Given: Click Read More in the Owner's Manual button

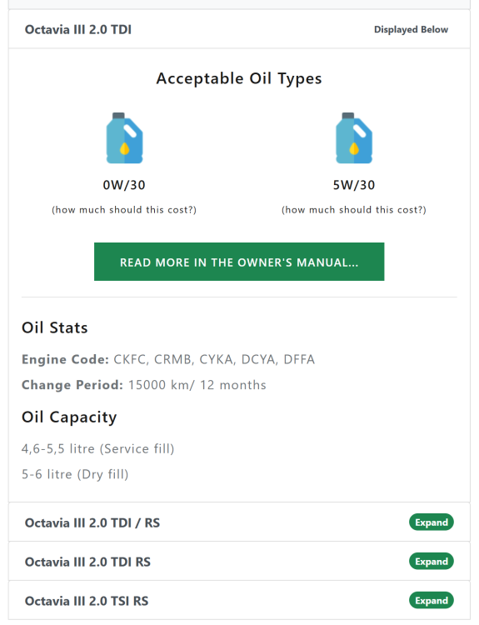Looking at the screenshot, I should [239, 262].
